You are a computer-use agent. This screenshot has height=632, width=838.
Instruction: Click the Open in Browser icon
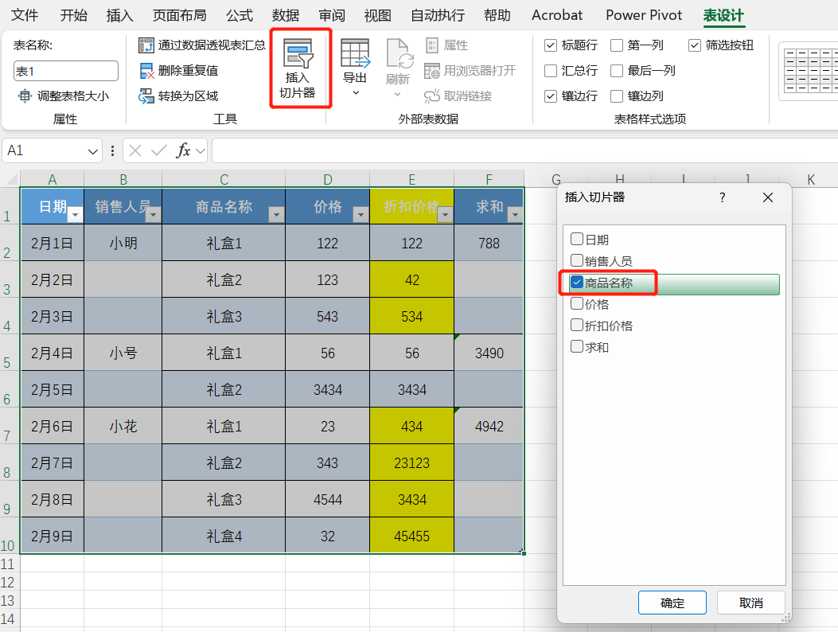point(432,71)
